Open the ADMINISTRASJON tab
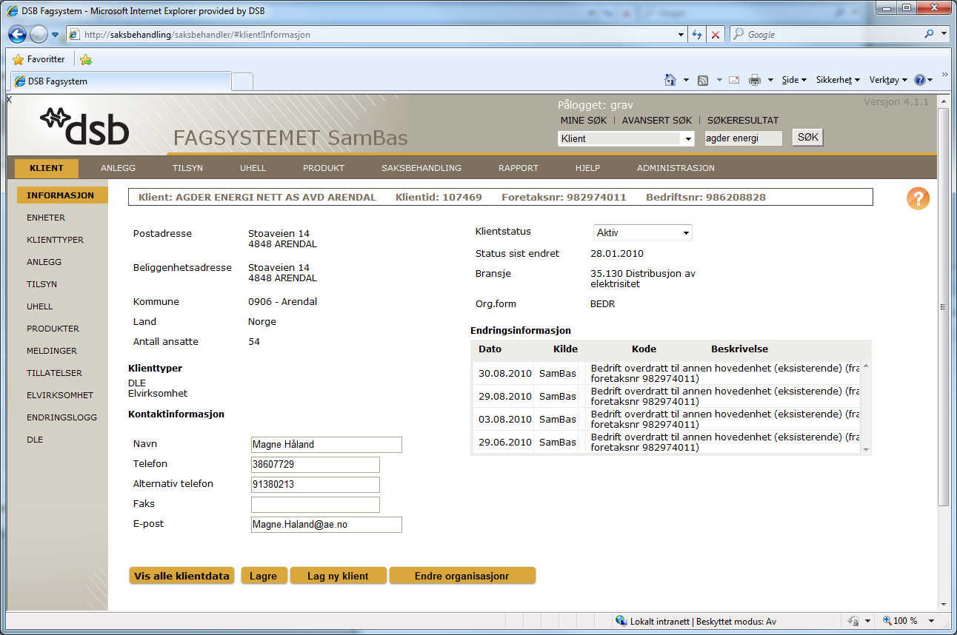Screen dimensions: 957x635 pyautogui.click(x=676, y=168)
